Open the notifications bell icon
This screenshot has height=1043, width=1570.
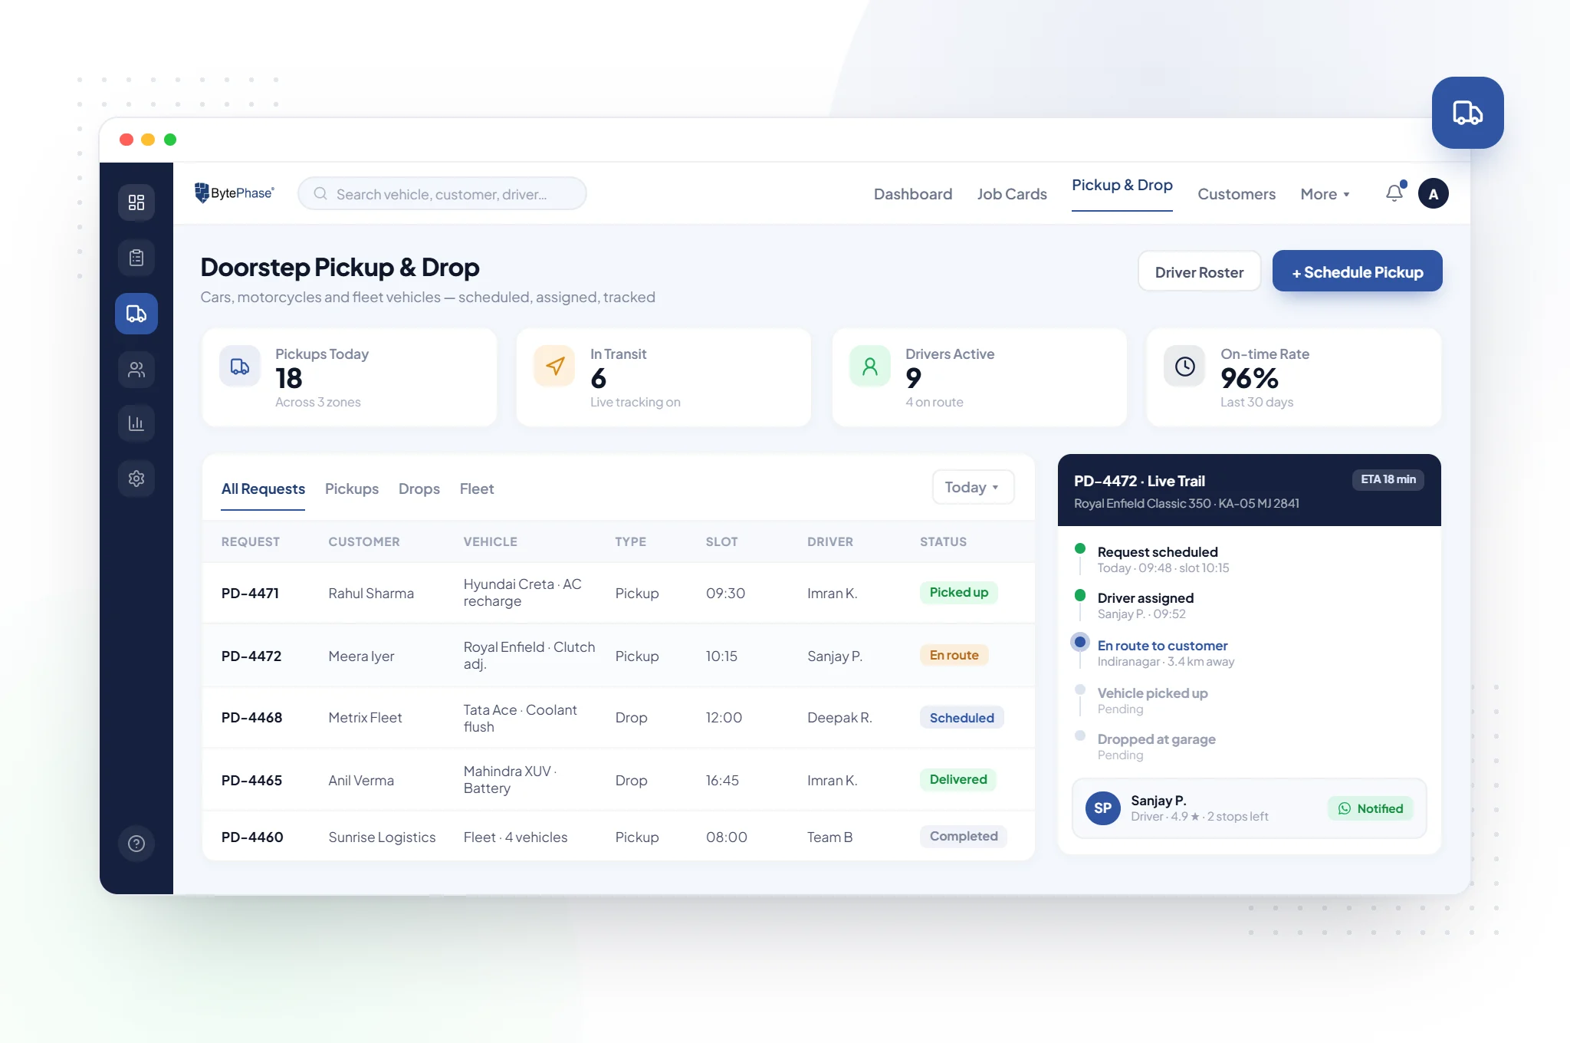(x=1395, y=193)
